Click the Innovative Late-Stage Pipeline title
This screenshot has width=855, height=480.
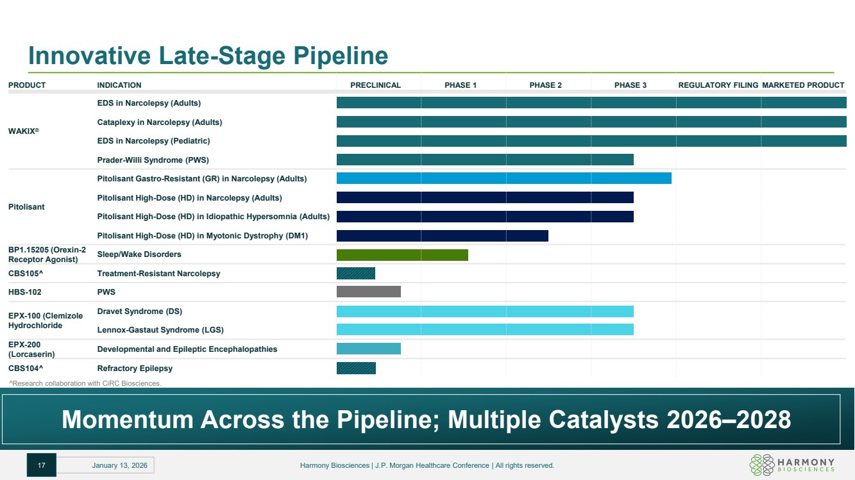(208, 56)
